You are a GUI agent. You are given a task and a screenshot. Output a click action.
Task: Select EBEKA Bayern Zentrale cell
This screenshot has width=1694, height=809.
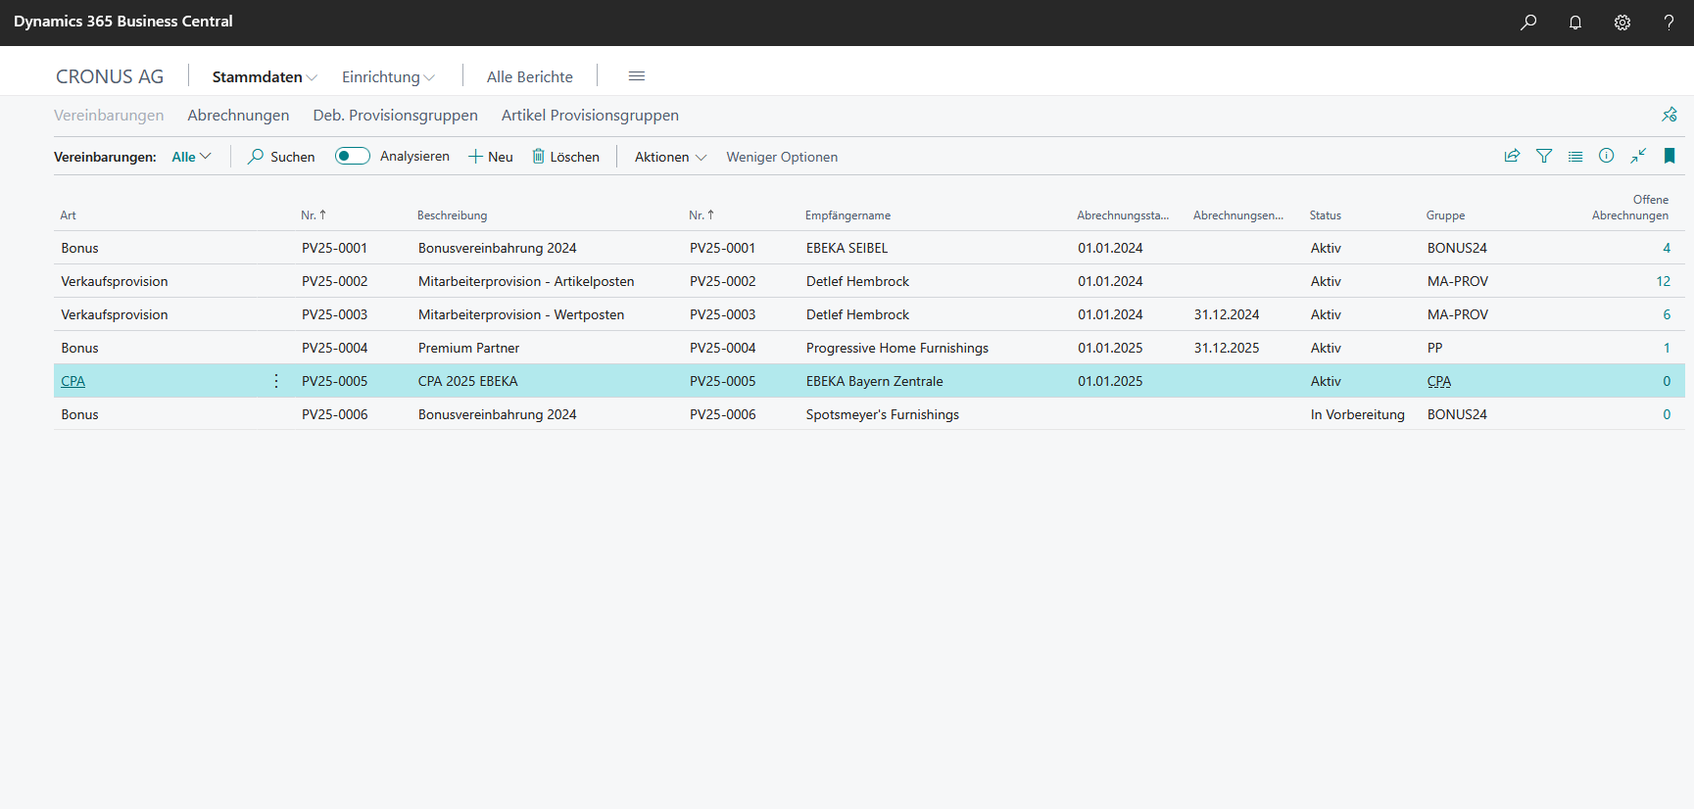click(x=875, y=381)
